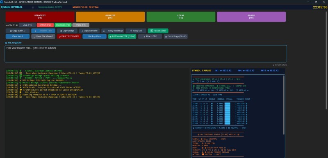This screenshot has height=158, width=328.
Task: Click the Copy Coil lightning button
Action: tap(136, 31)
